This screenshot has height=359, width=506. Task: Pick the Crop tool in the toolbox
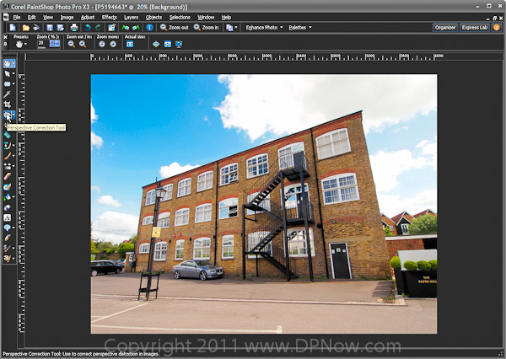(x=8, y=104)
